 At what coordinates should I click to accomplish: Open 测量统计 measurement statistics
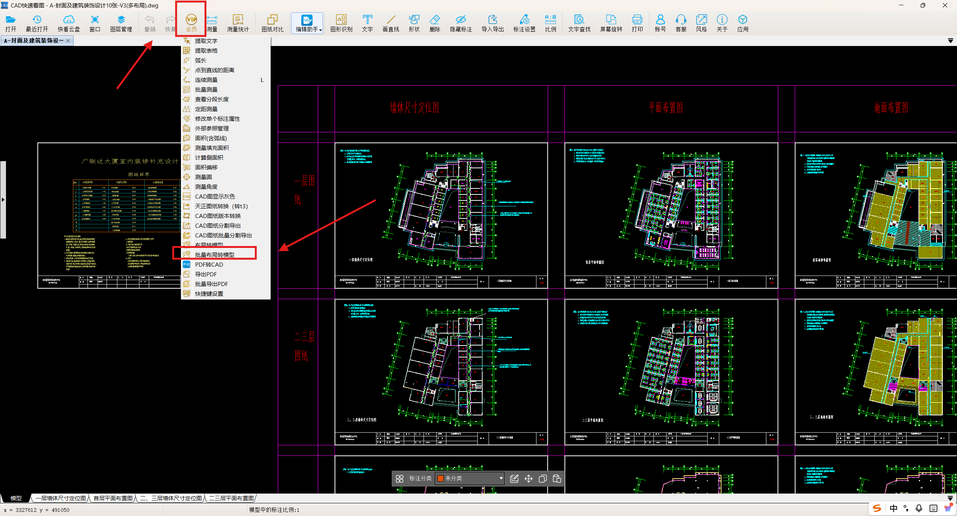click(x=238, y=23)
